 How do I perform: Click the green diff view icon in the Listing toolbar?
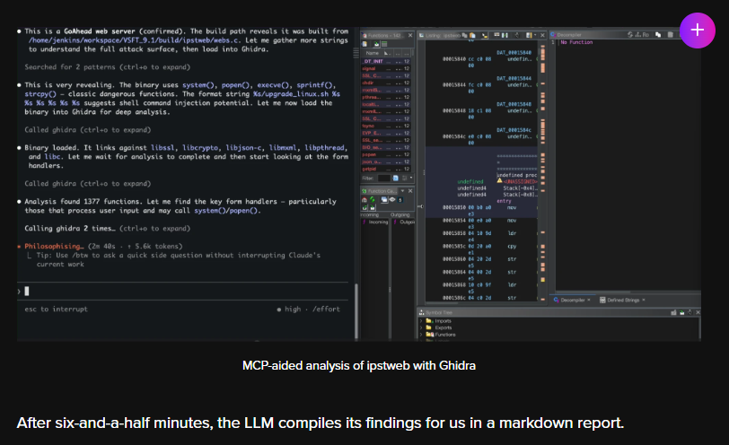[505, 35]
